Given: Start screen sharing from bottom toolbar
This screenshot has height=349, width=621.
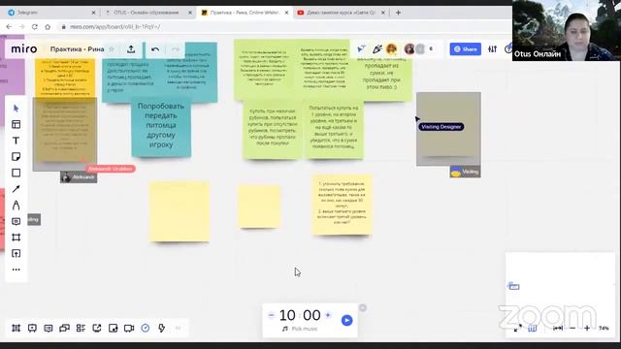Looking at the screenshot, I should point(97,328).
